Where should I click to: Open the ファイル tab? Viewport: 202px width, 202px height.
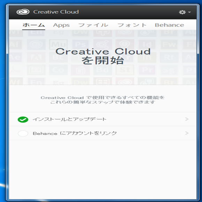(x=93, y=25)
